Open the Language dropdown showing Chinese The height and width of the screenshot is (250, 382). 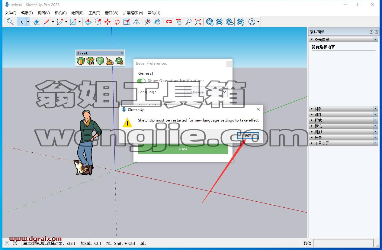[206, 92]
